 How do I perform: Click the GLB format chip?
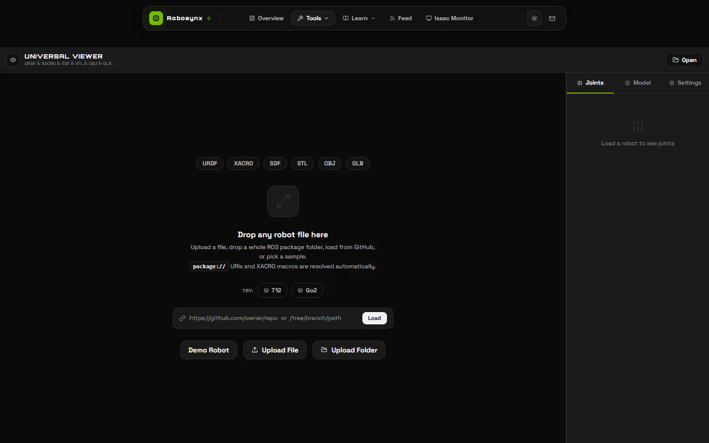pyautogui.click(x=357, y=163)
